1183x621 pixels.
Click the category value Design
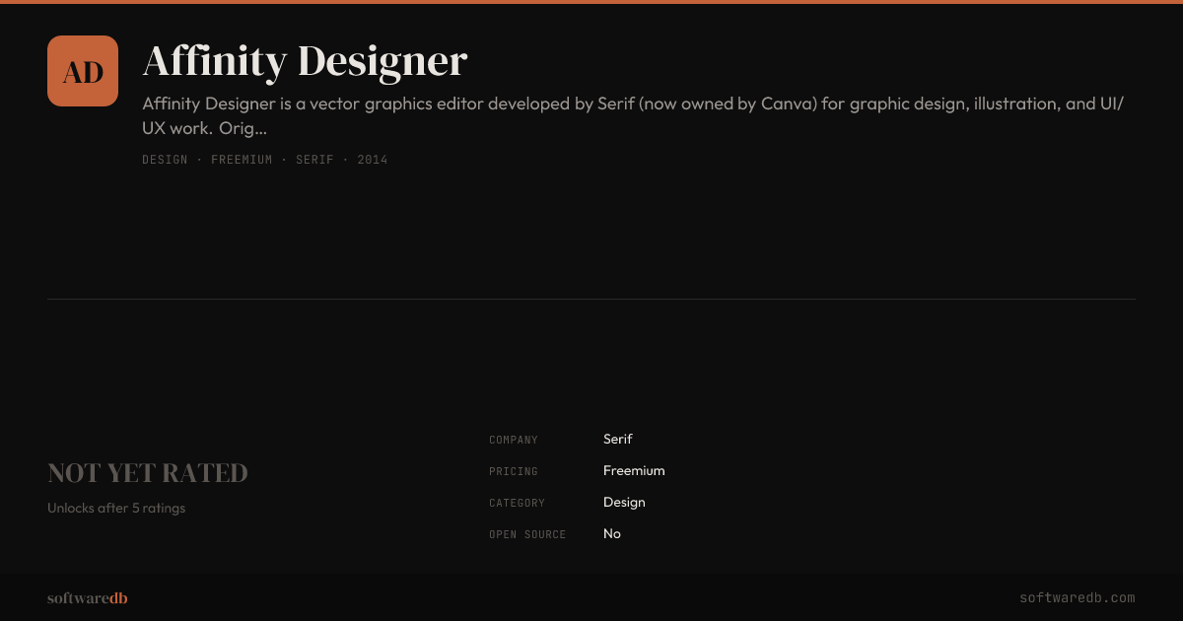tap(624, 503)
